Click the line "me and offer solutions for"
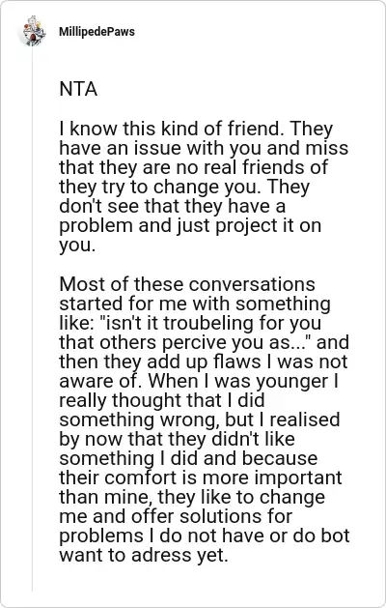 [176, 516]
